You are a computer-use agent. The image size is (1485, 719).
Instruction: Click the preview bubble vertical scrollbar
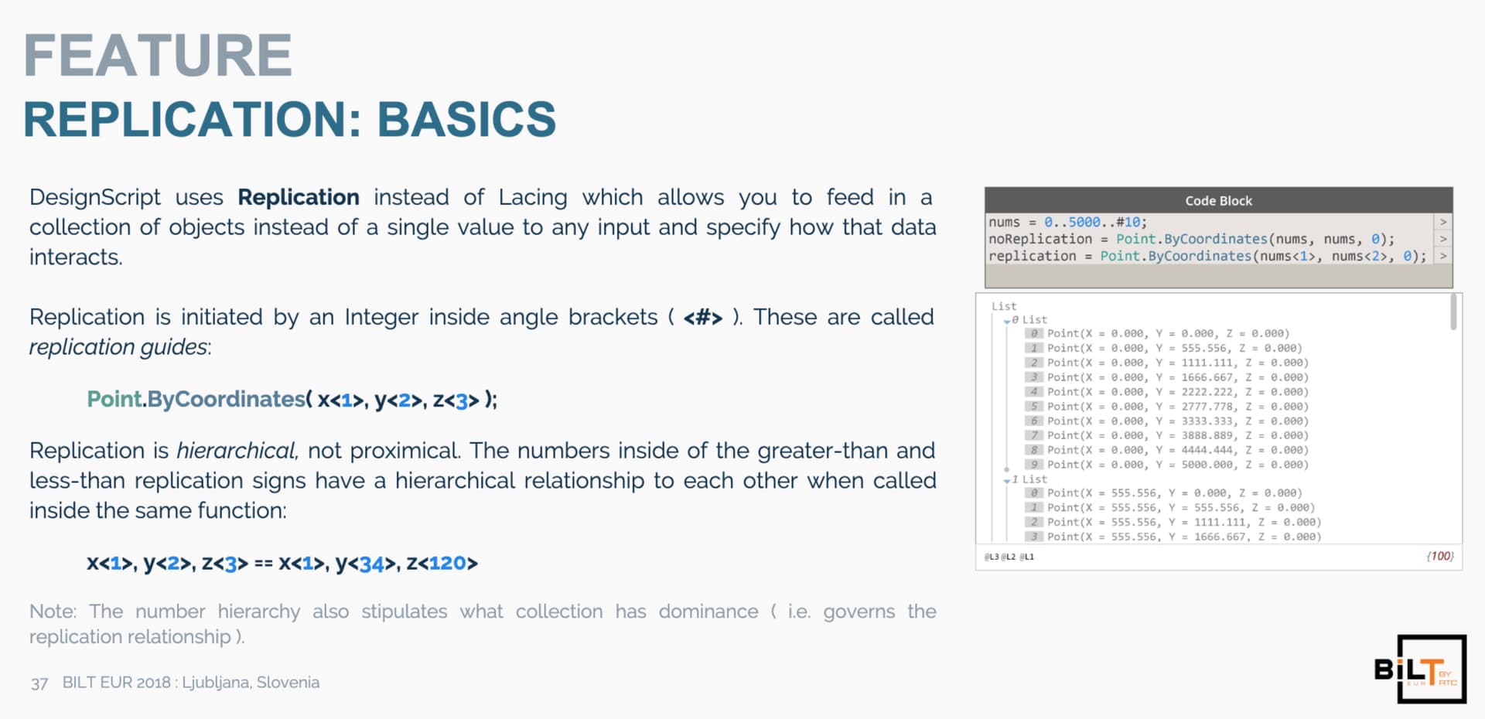pos(1453,312)
